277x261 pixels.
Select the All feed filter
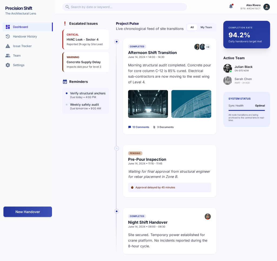pos(192,27)
